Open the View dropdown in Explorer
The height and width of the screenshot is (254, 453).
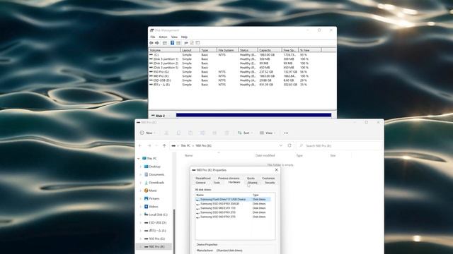[268, 133]
